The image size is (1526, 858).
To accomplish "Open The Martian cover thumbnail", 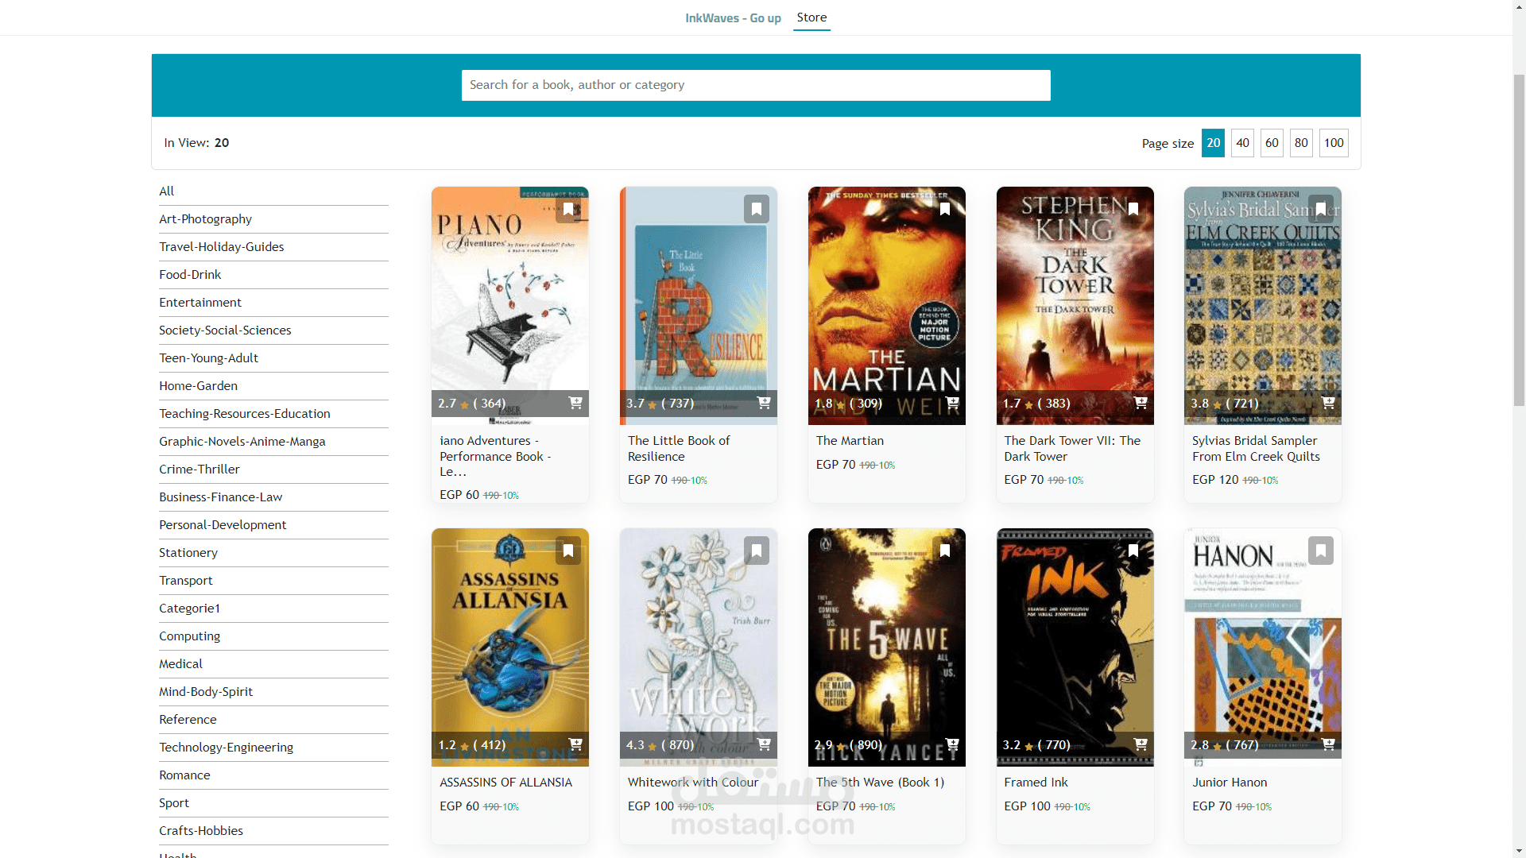I will (x=886, y=302).
